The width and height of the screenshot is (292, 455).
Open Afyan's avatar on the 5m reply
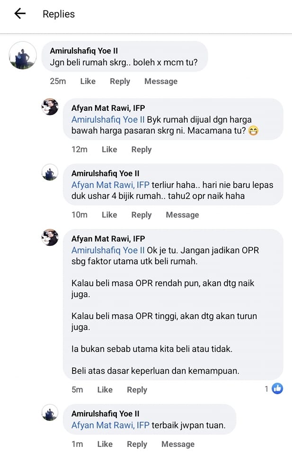pos(50,237)
